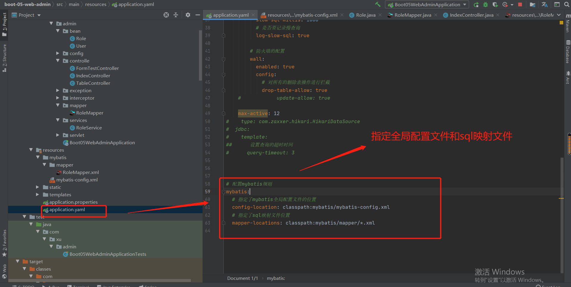Click the Project panel horizontal scrollbar

pos(99,280)
